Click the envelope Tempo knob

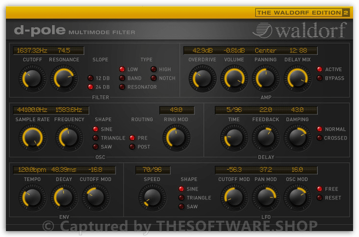click(x=32, y=197)
